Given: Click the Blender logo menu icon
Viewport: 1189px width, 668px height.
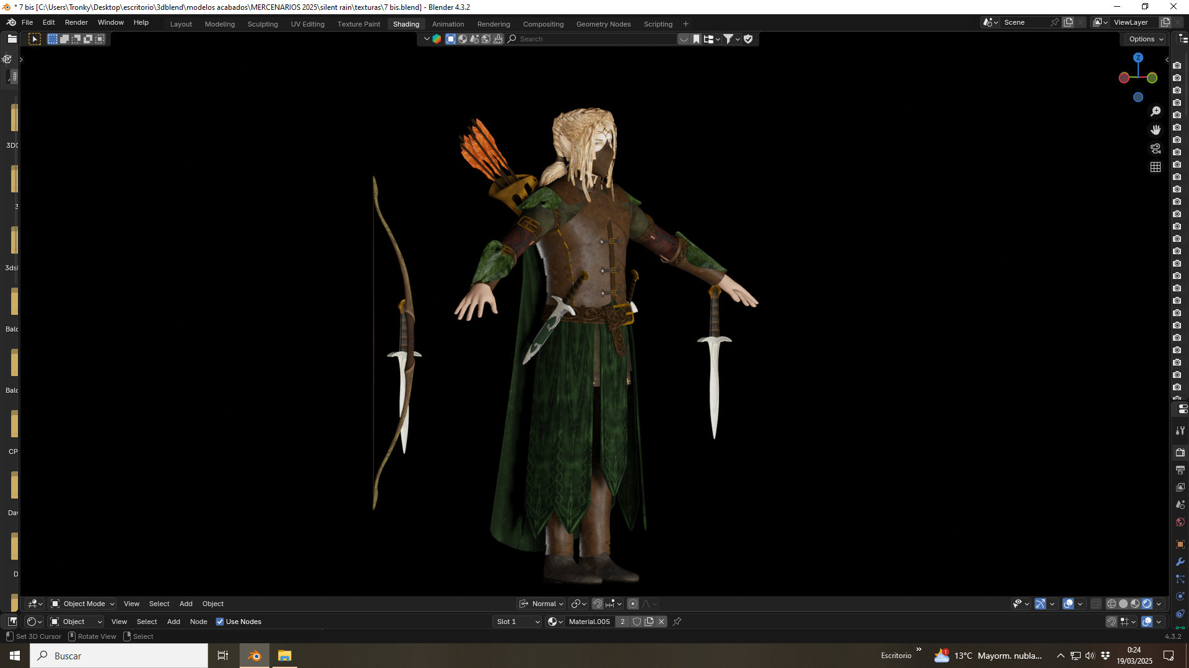Looking at the screenshot, I should point(11,22).
